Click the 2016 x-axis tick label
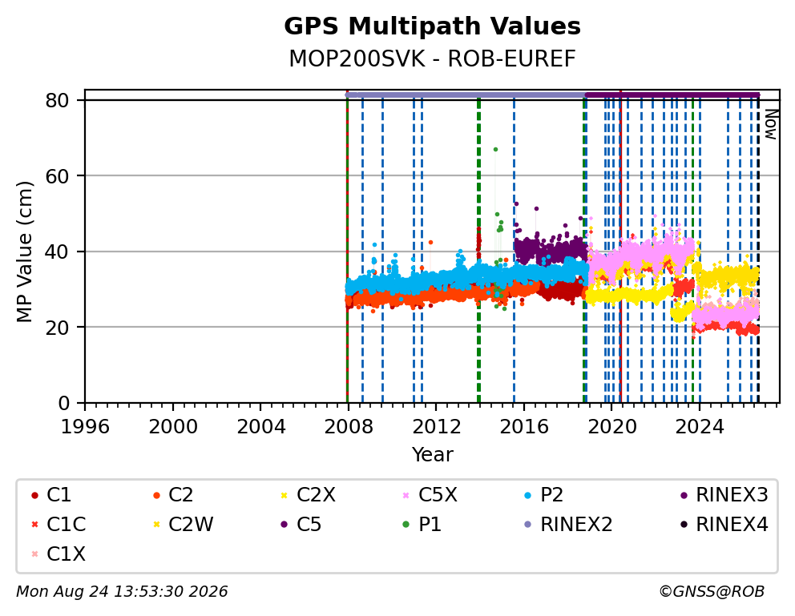Viewport: 795px width, 616px height. (524, 426)
